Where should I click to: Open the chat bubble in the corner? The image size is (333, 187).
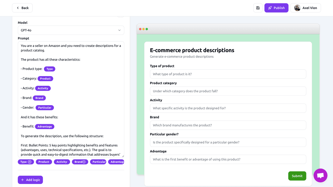coord(321,176)
